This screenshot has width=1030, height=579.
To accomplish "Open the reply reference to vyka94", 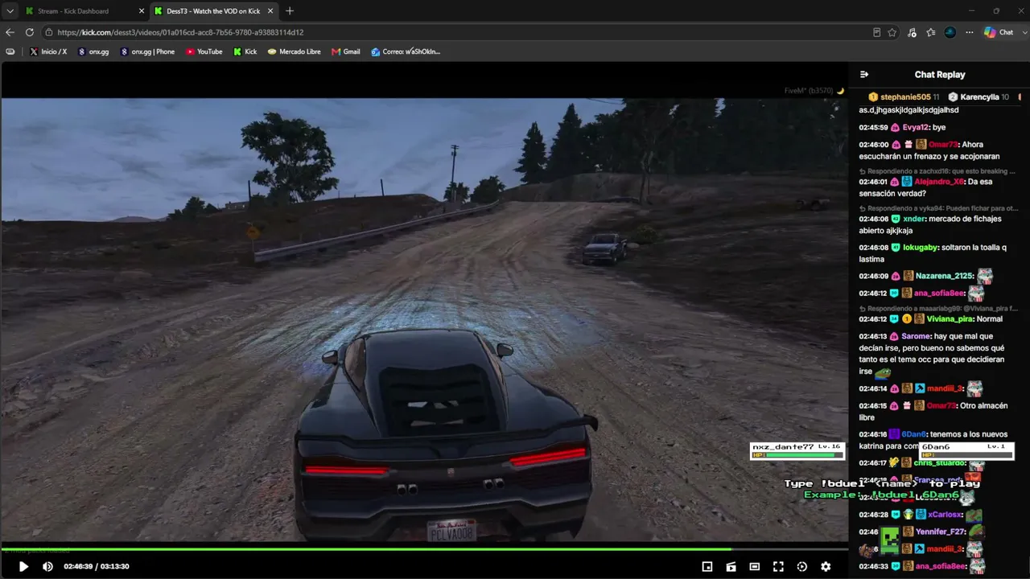I will [x=937, y=208].
